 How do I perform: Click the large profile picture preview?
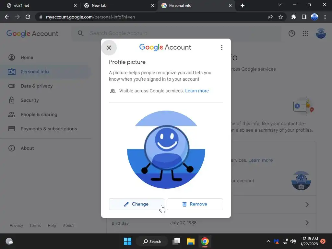coord(166,149)
